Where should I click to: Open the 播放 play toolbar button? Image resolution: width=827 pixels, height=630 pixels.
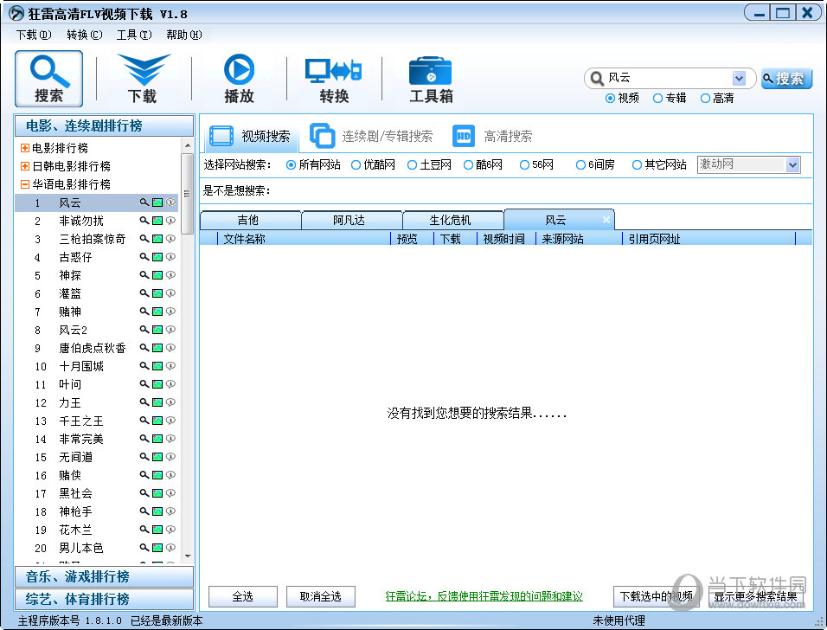point(239,79)
